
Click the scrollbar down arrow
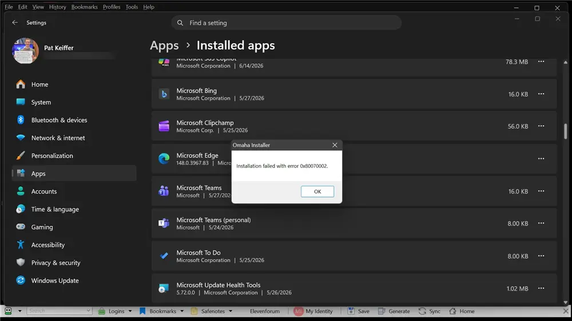566,302
